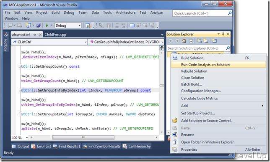The image size is (270, 162).
Task: Click the uncomment selected lines icon
Action: coord(123,25)
